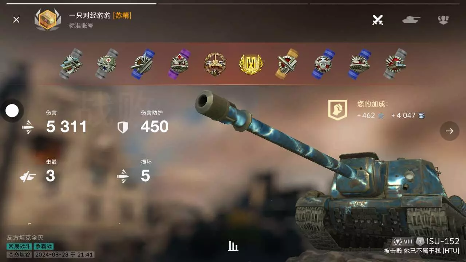Open the crossed swords personal results tab
The image size is (466, 262).
[x=378, y=20]
